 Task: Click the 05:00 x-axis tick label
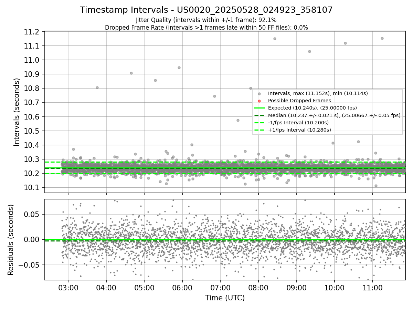pyautogui.click(x=144, y=287)
